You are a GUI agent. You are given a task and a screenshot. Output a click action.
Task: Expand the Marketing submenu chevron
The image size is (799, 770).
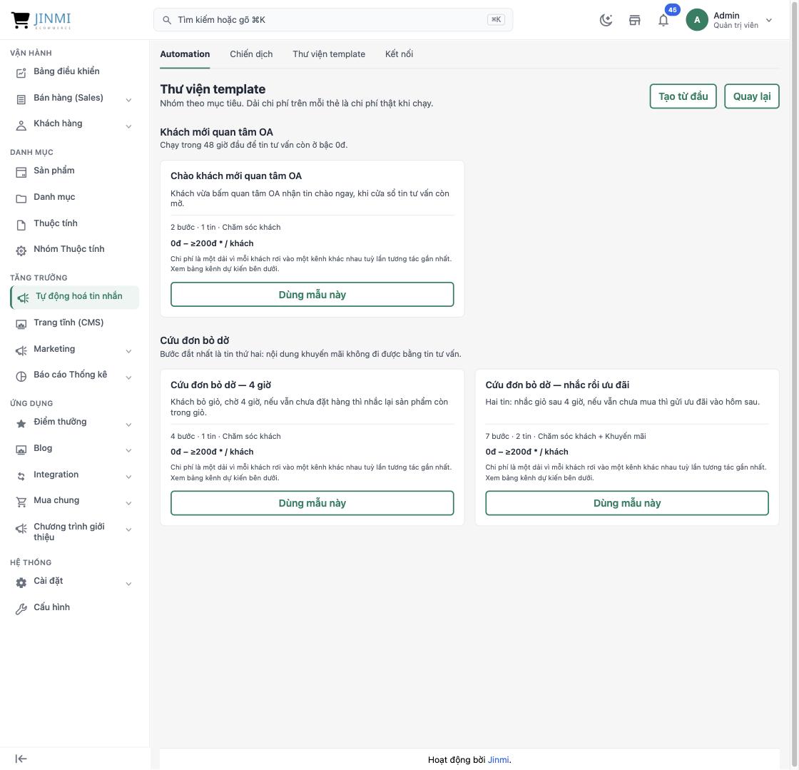click(x=128, y=351)
